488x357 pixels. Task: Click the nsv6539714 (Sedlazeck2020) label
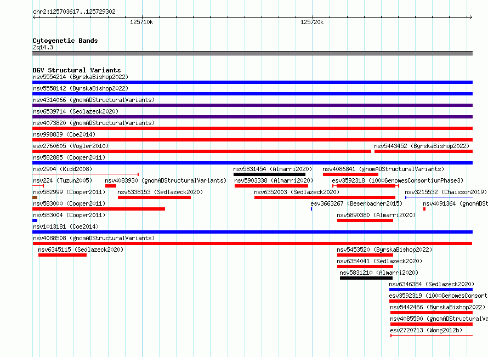click(x=76, y=111)
